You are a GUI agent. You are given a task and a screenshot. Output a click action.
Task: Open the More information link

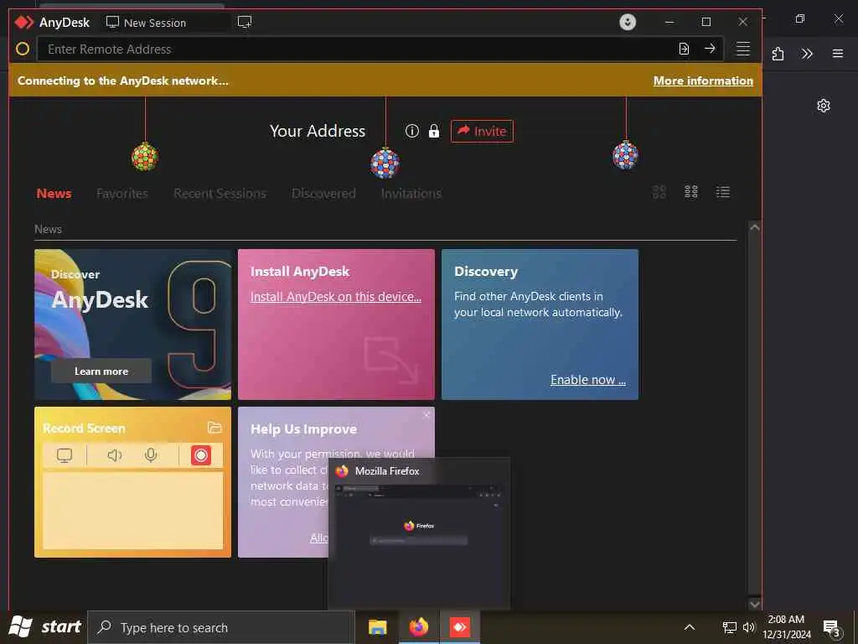(703, 80)
